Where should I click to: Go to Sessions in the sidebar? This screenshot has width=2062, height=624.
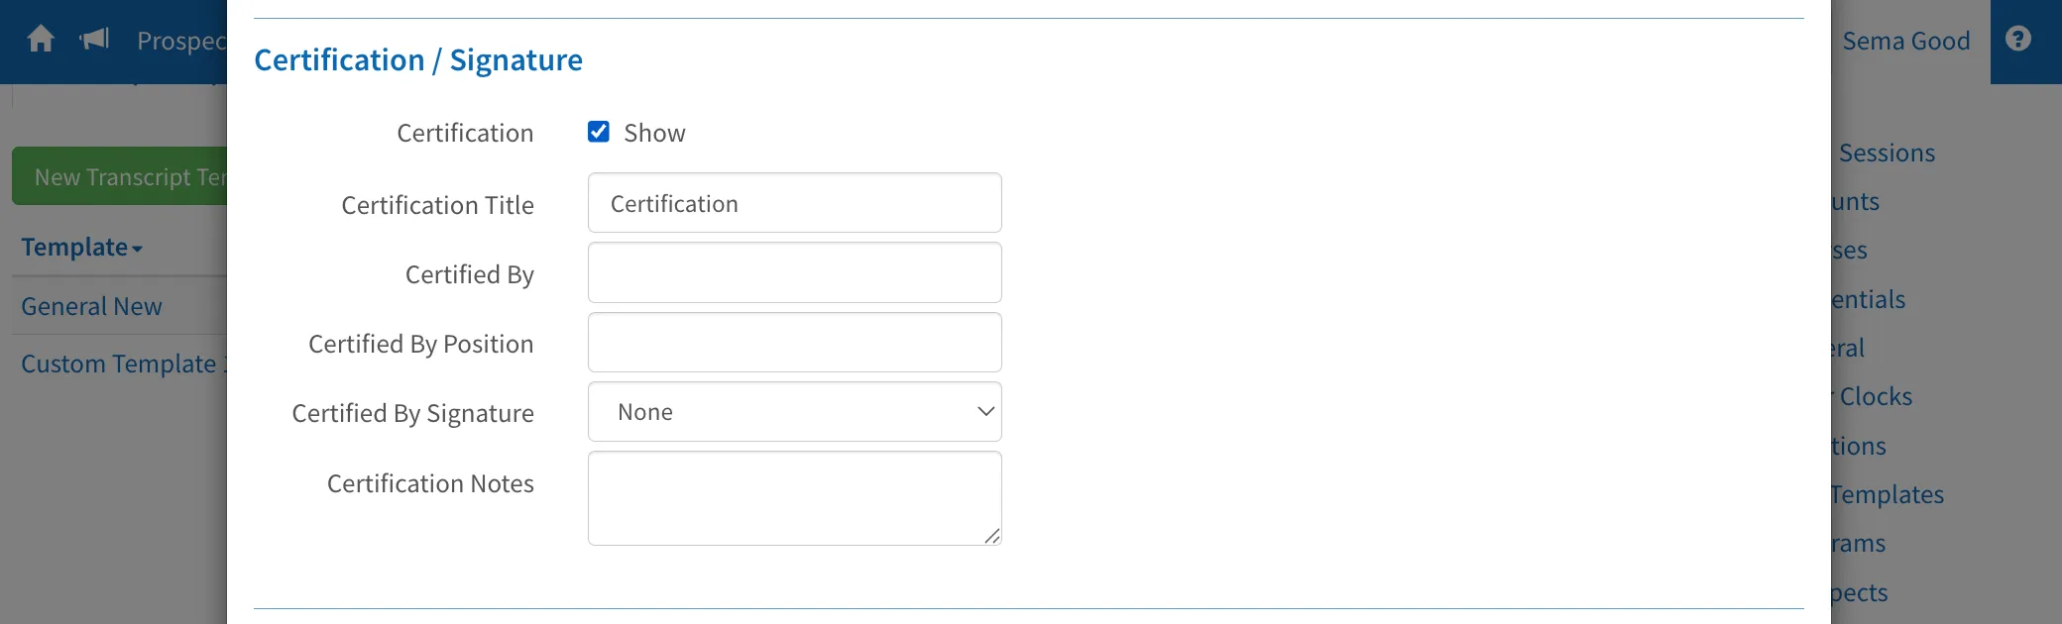click(1887, 153)
